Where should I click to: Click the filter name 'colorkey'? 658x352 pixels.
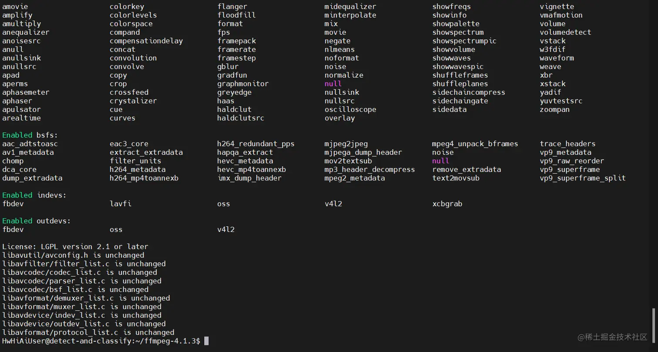pos(127,7)
